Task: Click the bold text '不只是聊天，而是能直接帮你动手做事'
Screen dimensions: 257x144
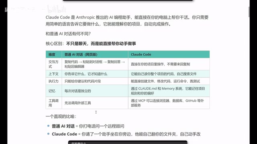Action: (x=101, y=44)
